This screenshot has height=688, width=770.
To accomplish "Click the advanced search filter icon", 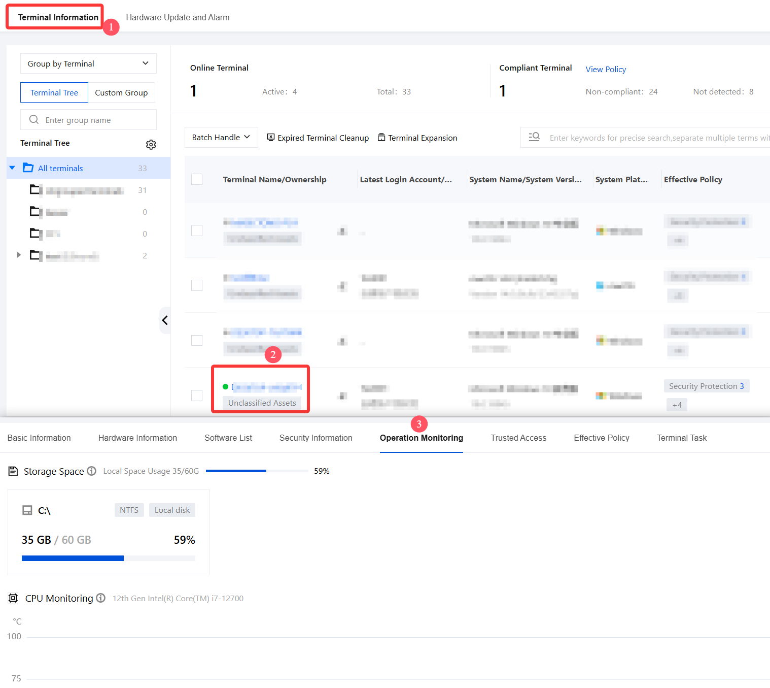I will pyautogui.click(x=534, y=137).
